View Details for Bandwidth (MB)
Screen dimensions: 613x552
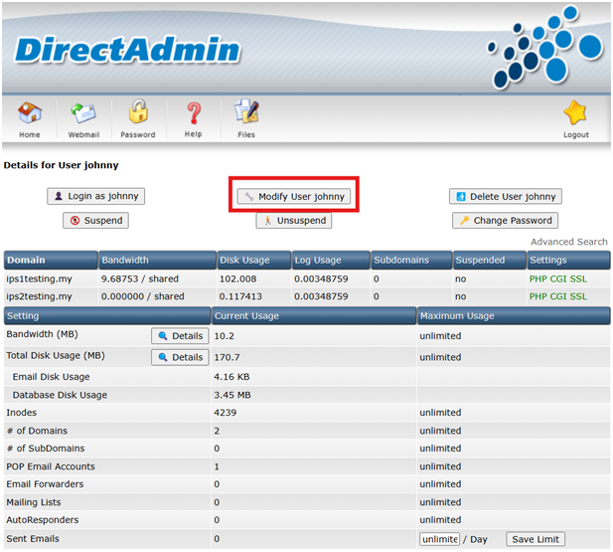pos(180,336)
